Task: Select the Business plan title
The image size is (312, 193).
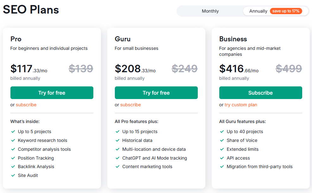Action: pos(233,39)
